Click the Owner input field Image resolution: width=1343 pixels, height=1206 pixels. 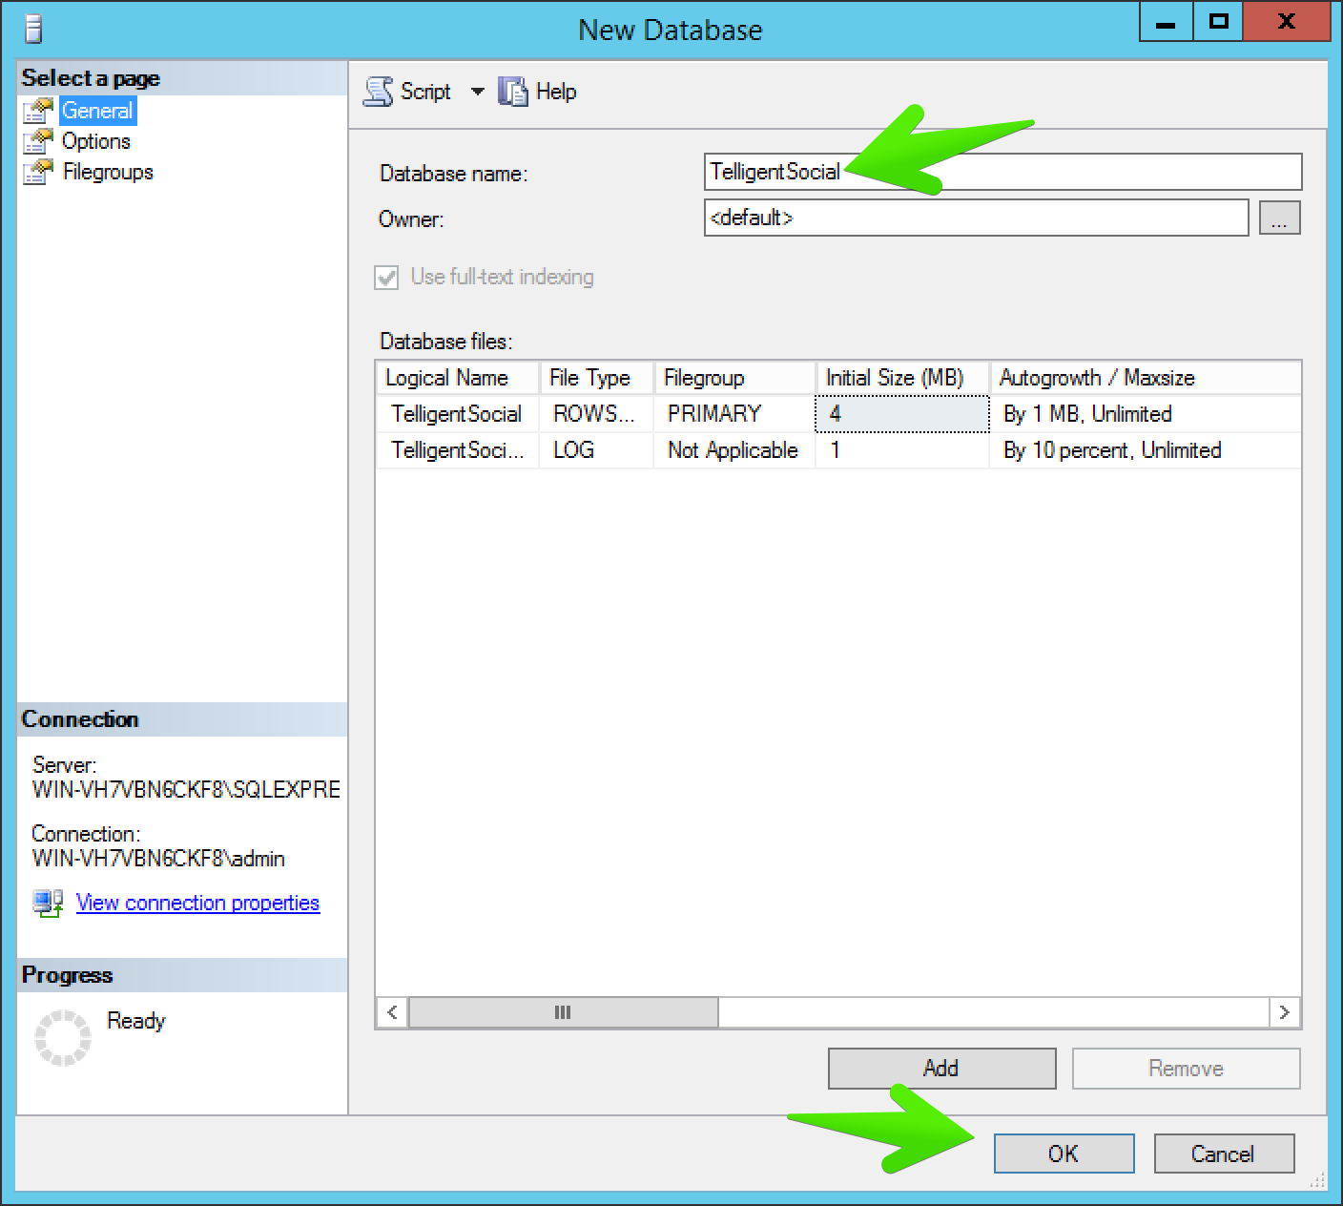pos(976,218)
